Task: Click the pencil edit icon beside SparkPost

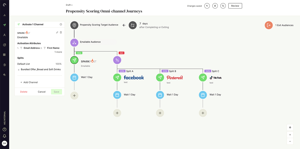Action: click(x=57, y=32)
